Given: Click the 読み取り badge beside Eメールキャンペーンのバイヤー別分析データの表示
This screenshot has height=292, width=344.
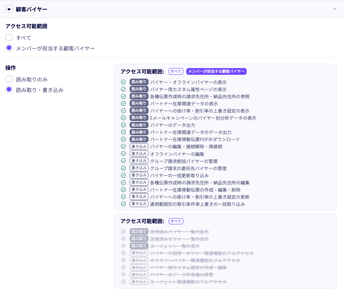Looking at the screenshot, I should click(138, 118).
